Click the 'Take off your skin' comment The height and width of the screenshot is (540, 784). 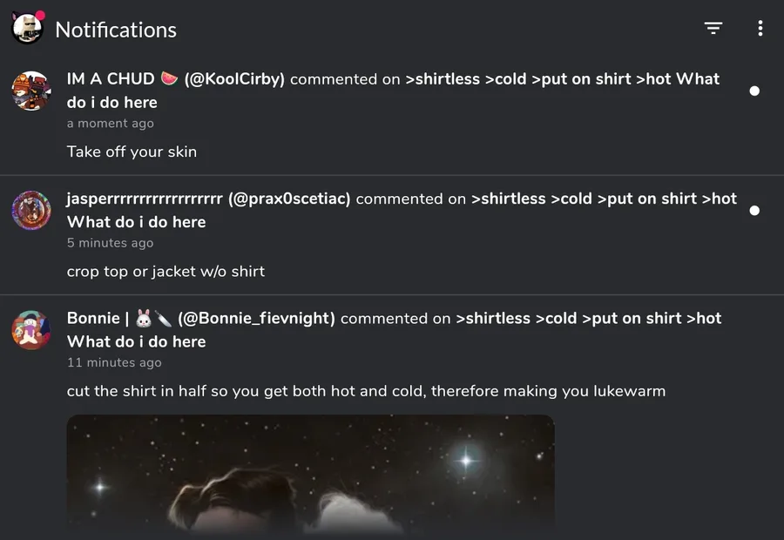pos(132,152)
